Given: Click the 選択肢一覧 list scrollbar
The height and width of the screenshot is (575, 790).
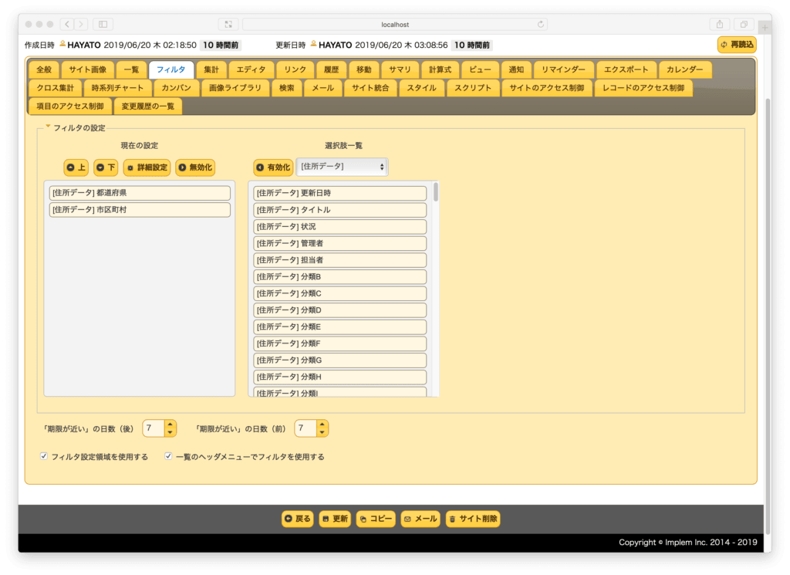Looking at the screenshot, I should [435, 192].
